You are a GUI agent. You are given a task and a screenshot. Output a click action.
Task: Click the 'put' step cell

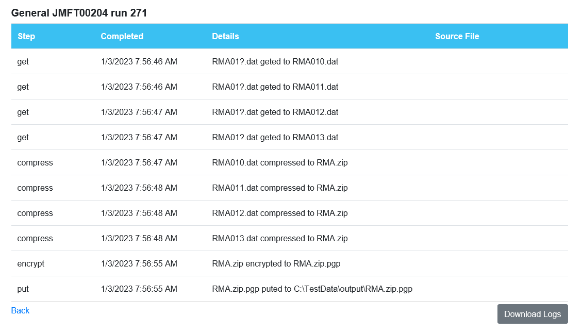coord(23,289)
